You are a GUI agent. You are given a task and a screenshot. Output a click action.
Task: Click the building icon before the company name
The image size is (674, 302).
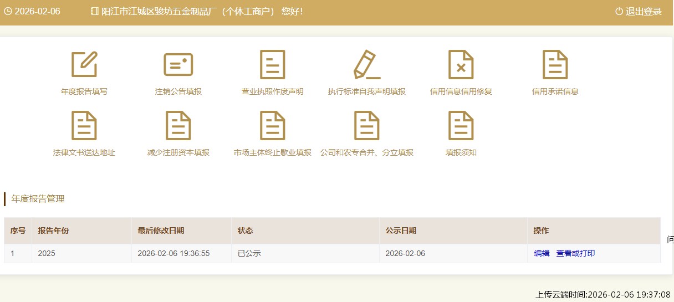[94, 11]
